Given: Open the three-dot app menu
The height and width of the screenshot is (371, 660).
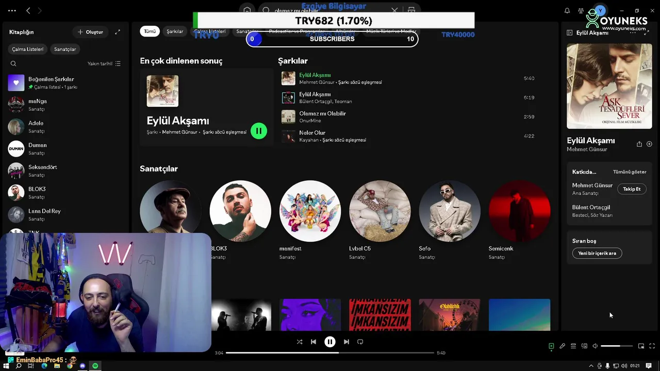Looking at the screenshot, I should click(12, 10).
